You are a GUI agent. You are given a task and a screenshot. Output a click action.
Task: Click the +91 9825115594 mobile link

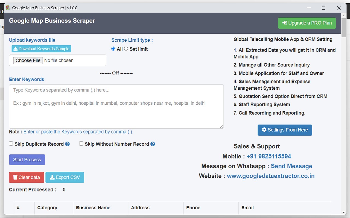click(269, 156)
